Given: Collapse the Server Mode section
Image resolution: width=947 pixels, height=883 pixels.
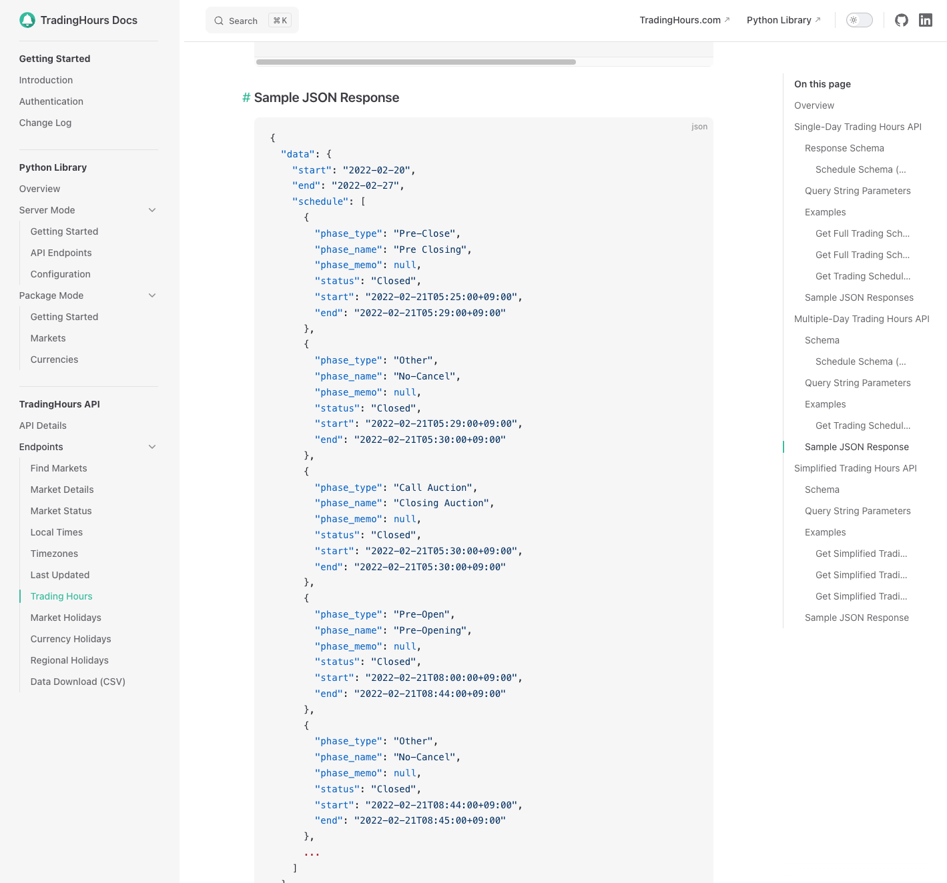Looking at the screenshot, I should tap(152, 210).
